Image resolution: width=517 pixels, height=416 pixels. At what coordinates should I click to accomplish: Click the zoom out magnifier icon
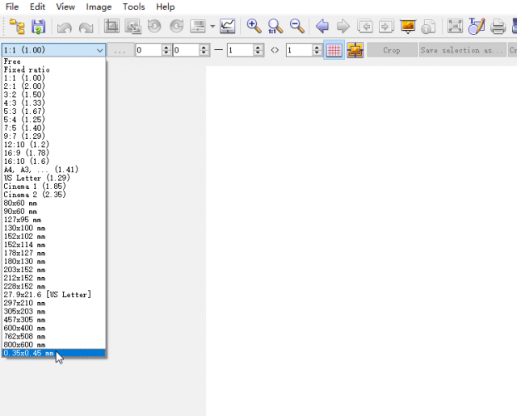[x=296, y=27]
